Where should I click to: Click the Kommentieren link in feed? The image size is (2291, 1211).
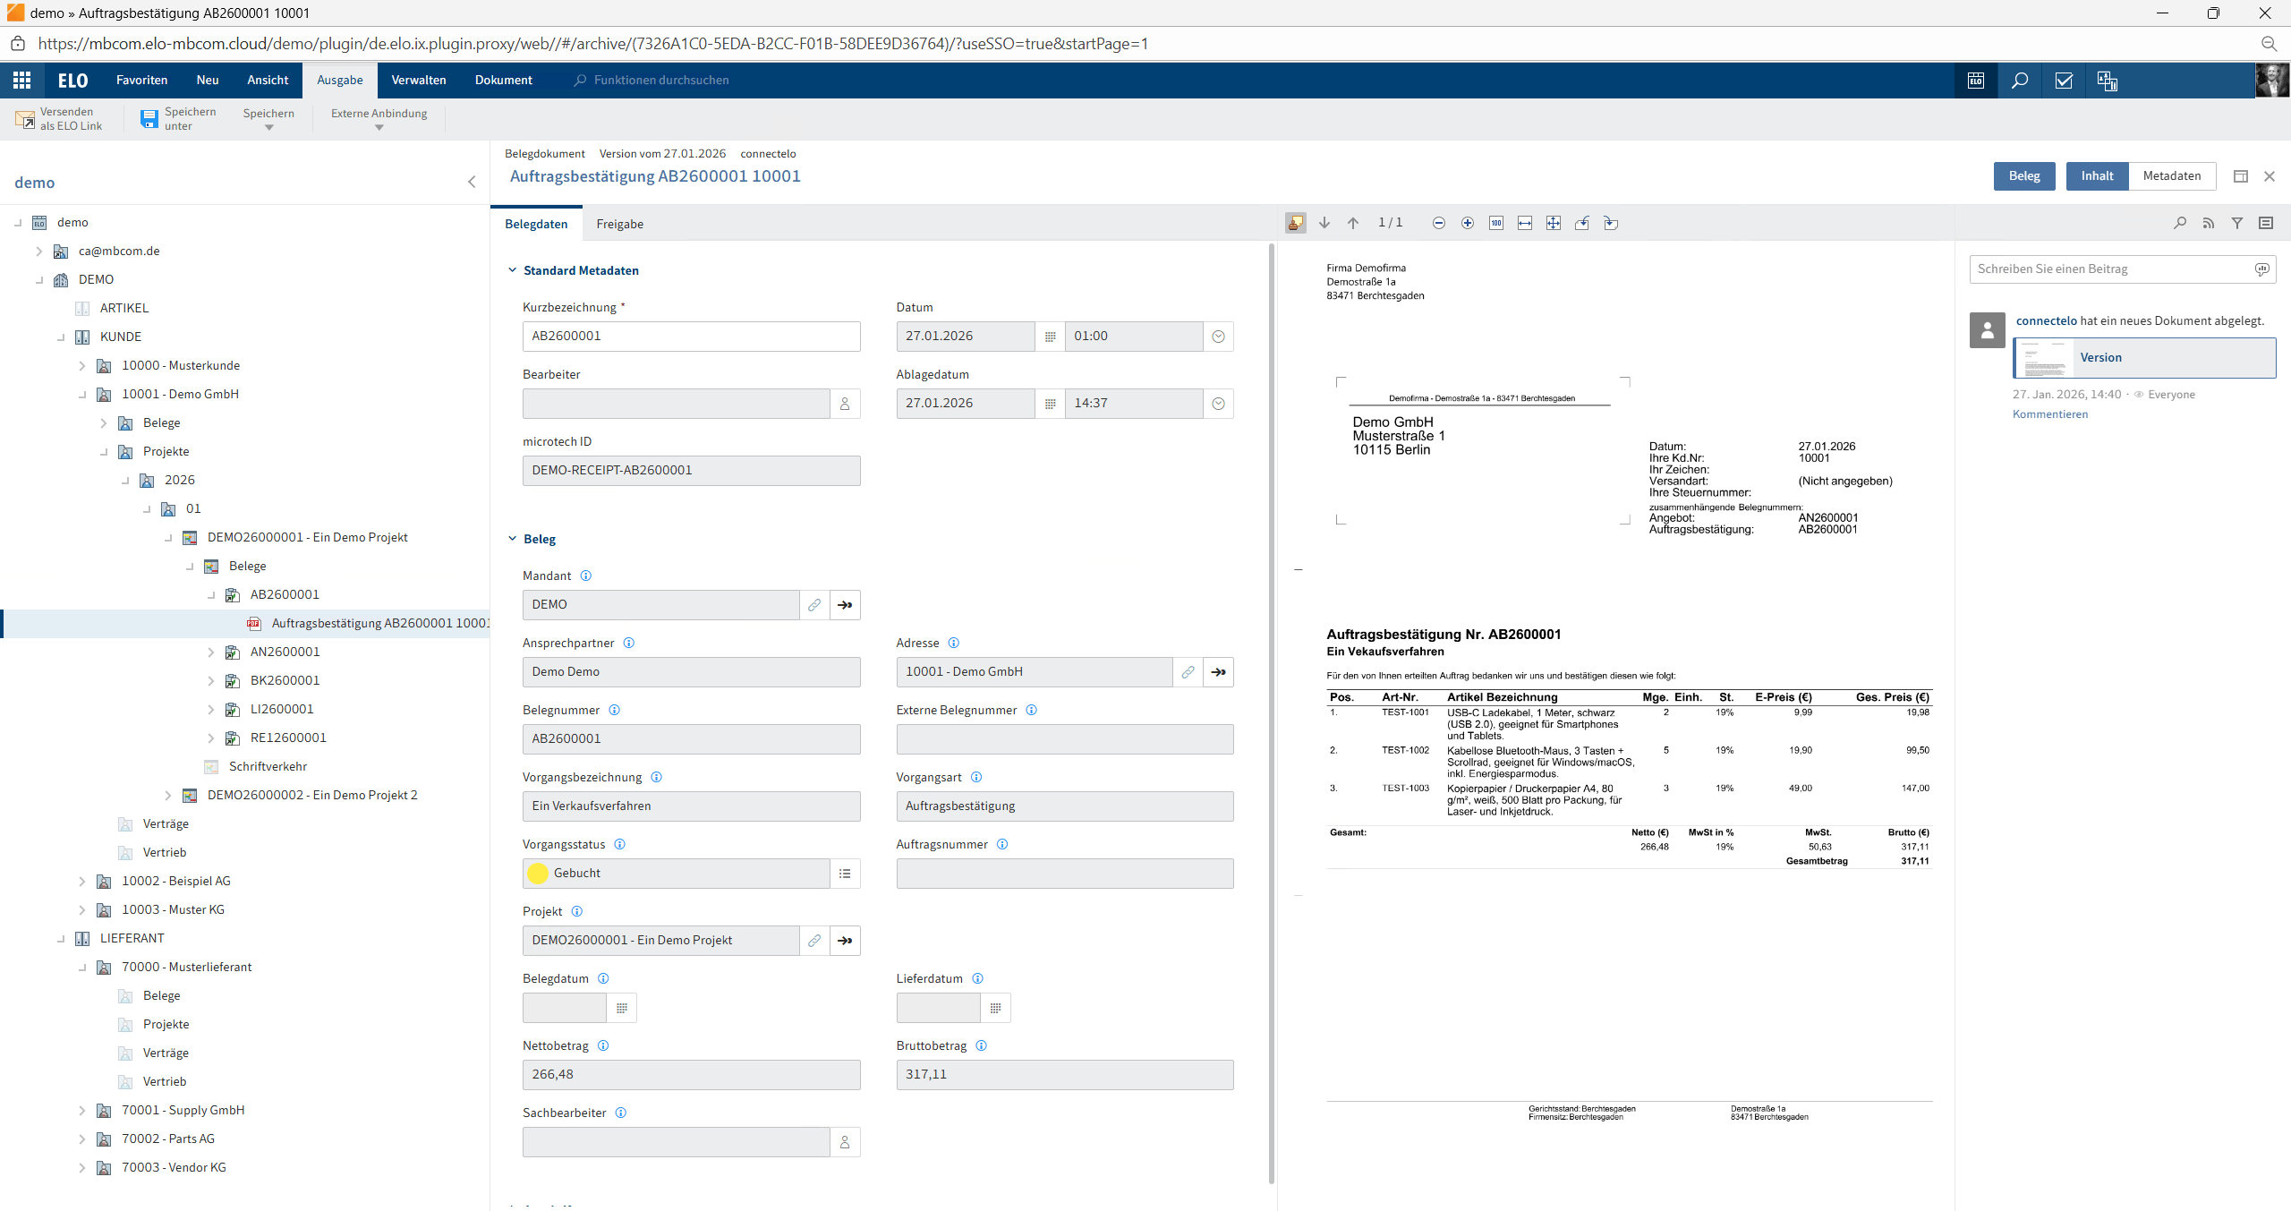2050,414
